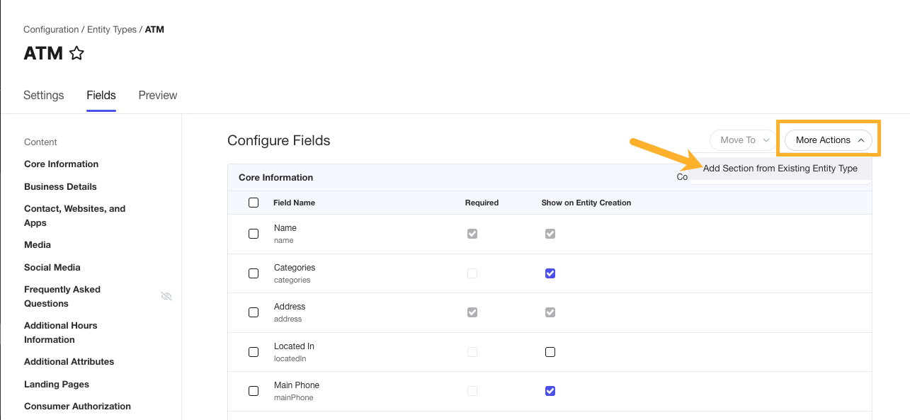Switch to the Settings tab
The width and height of the screenshot is (910, 420).
point(44,96)
